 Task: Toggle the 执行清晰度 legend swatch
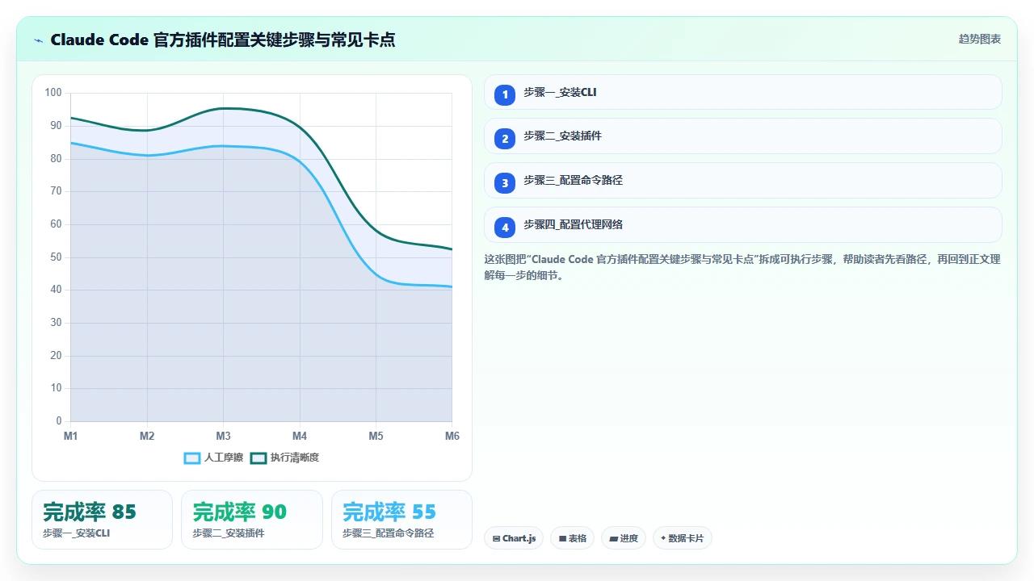point(258,458)
